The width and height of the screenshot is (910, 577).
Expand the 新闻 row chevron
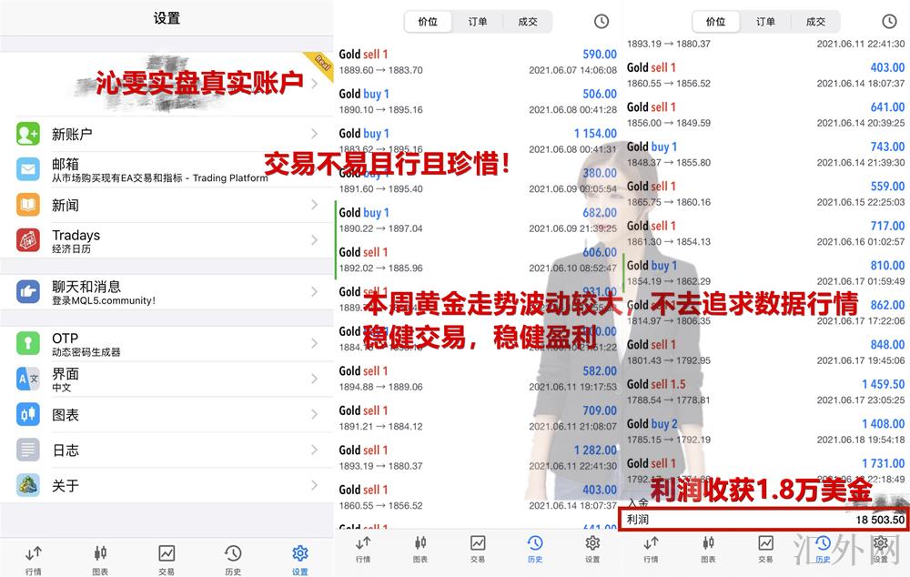[315, 205]
